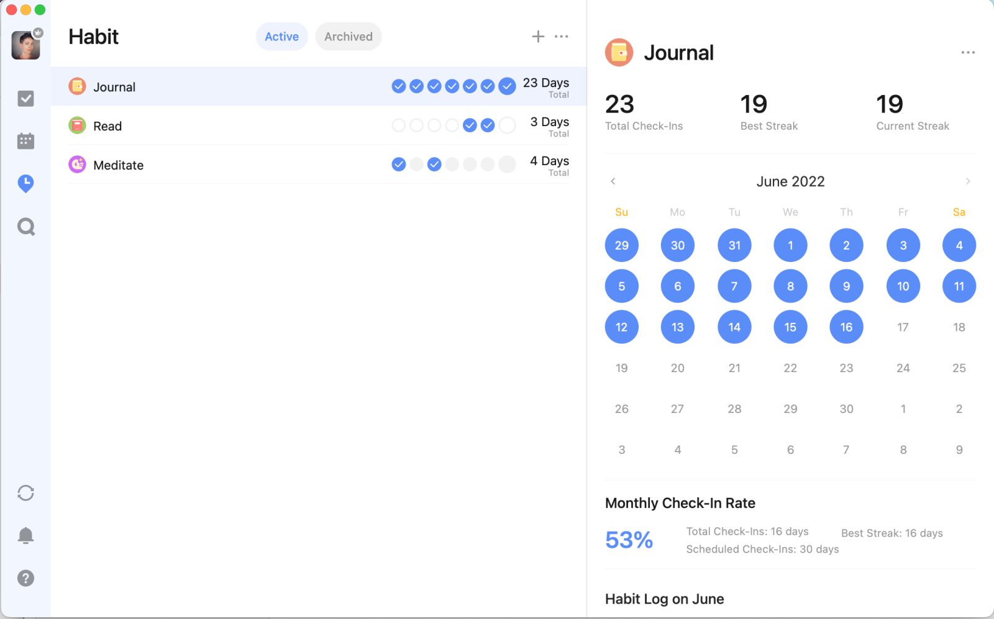
Task: Switch to the Archived tab
Action: pyautogui.click(x=349, y=37)
